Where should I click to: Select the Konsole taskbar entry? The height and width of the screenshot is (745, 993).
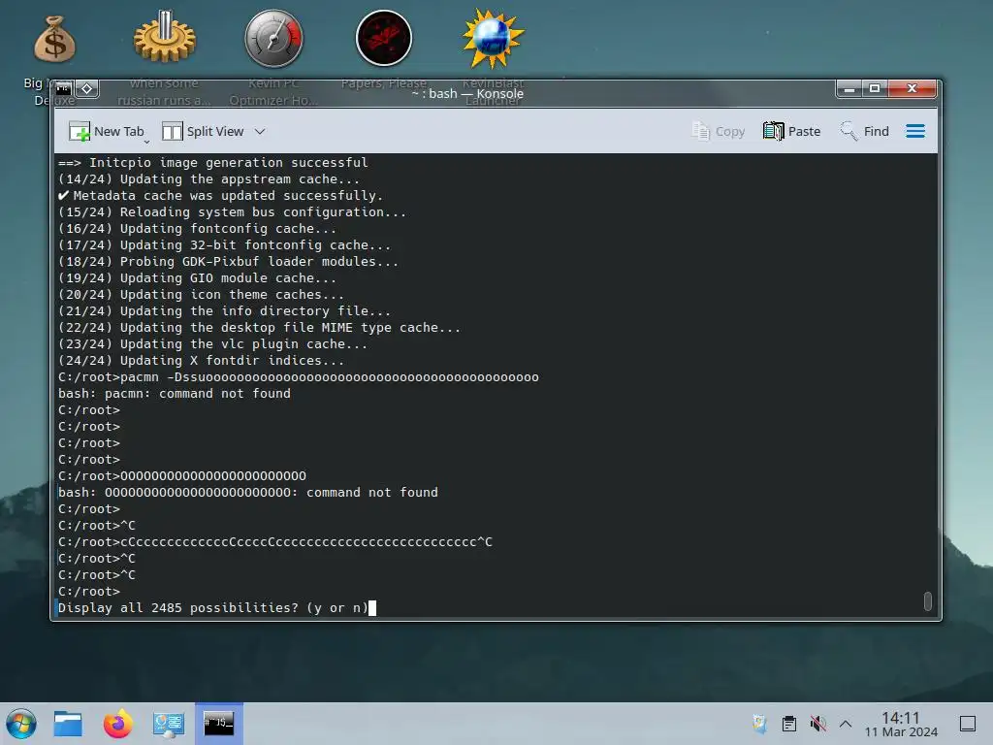point(218,724)
